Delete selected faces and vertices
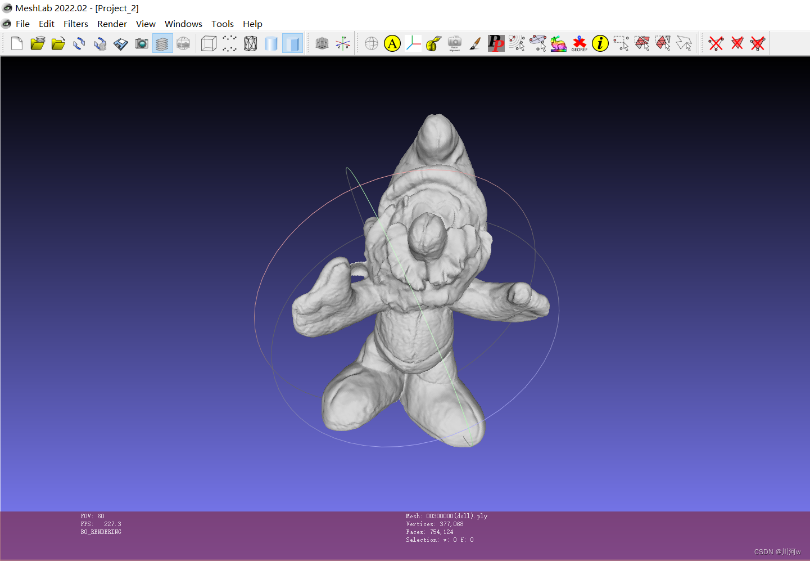The width and height of the screenshot is (810, 561). (758, 43)
